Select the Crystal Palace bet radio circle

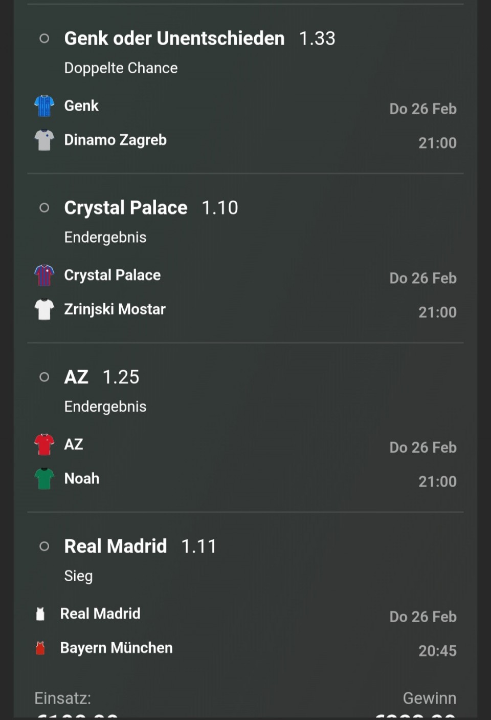click(44, 207)
